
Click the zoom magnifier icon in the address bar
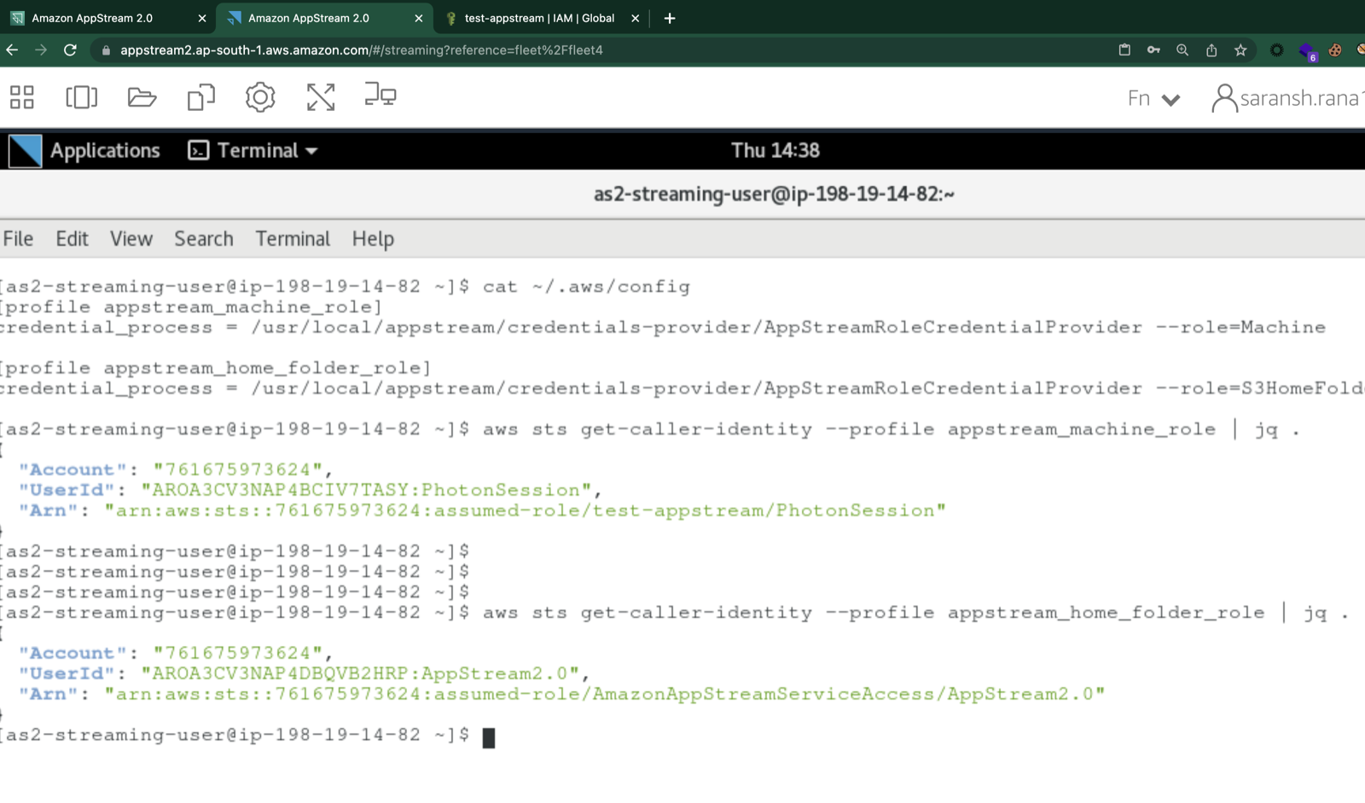point(1182,50)
